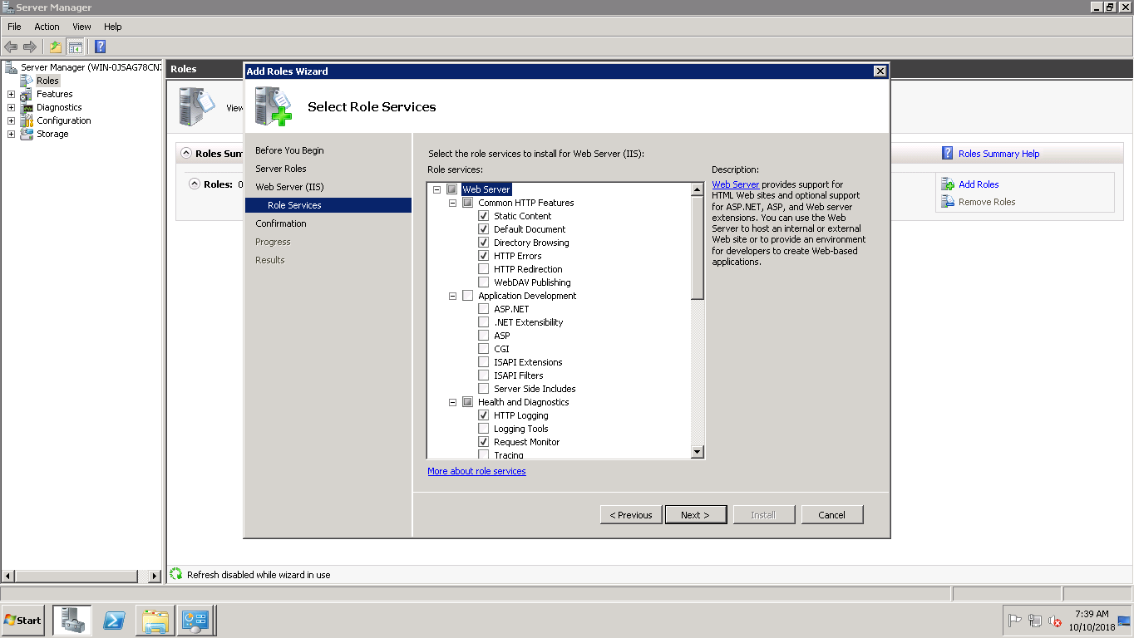Uncheck Directory Browsing checkbox
Viewport: 1134px width, 638px height.
pos(484,243)
